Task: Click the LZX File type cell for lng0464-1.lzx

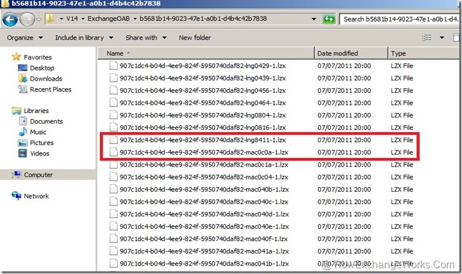Action: click(402, 103)
